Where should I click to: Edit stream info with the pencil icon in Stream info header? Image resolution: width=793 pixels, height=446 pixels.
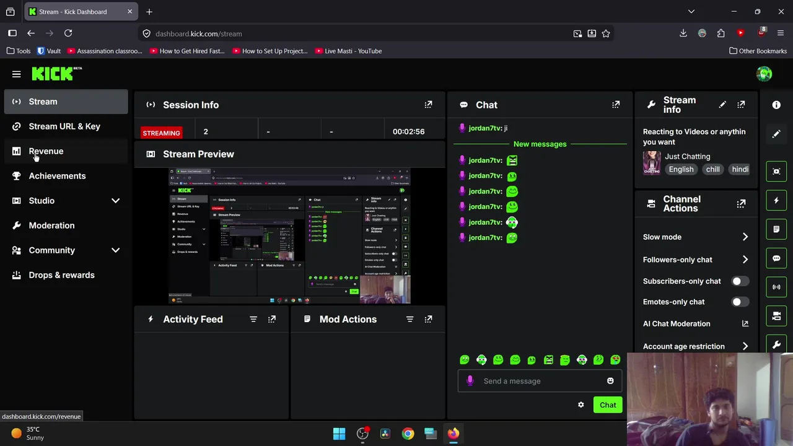click(722, 105)
